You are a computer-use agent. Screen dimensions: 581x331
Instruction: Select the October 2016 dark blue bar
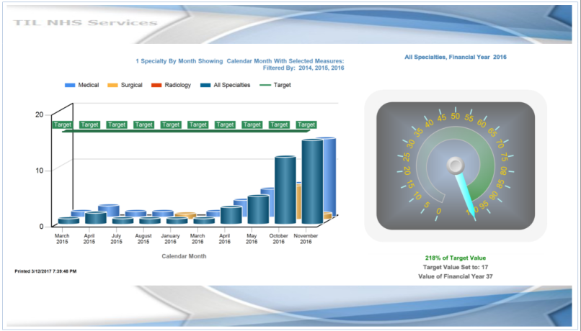[285, 191]
